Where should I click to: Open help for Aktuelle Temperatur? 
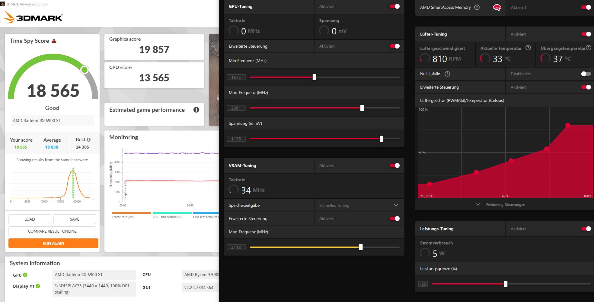point(528,48)
